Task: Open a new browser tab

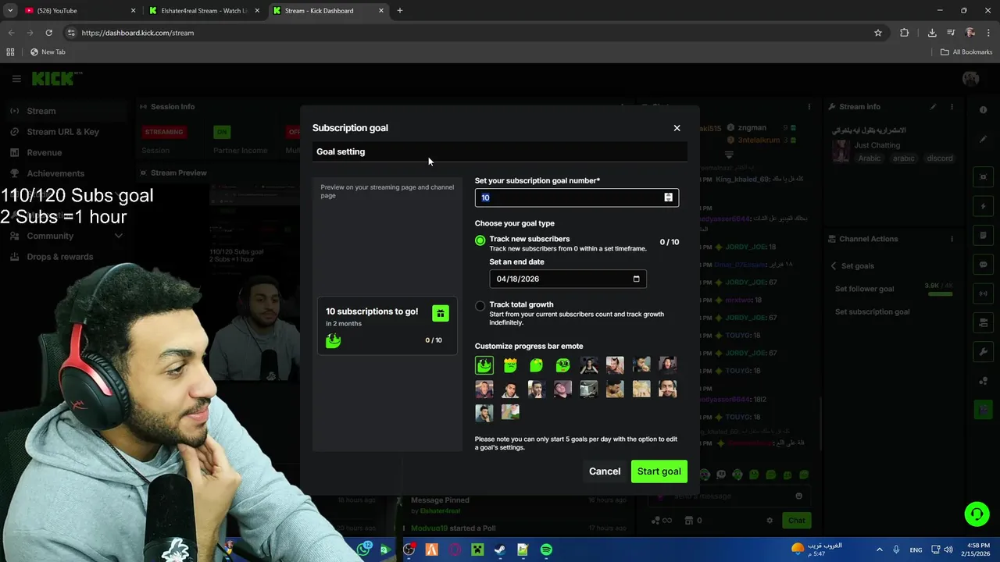Action: tap(400, 11)
